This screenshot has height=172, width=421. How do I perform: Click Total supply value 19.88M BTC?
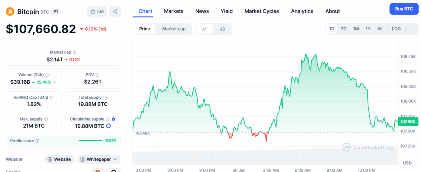point(93,104)
